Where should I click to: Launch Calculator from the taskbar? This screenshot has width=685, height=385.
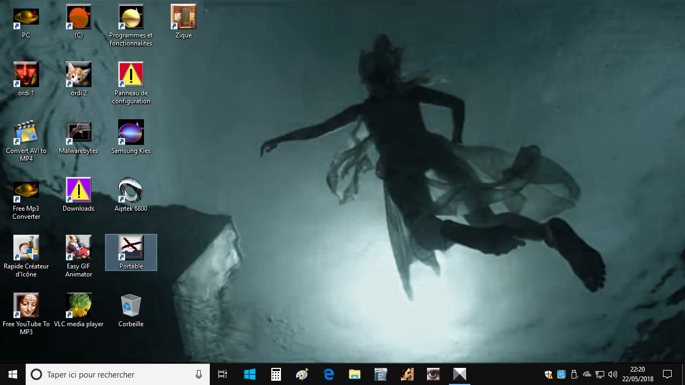(x=276, y=374)
